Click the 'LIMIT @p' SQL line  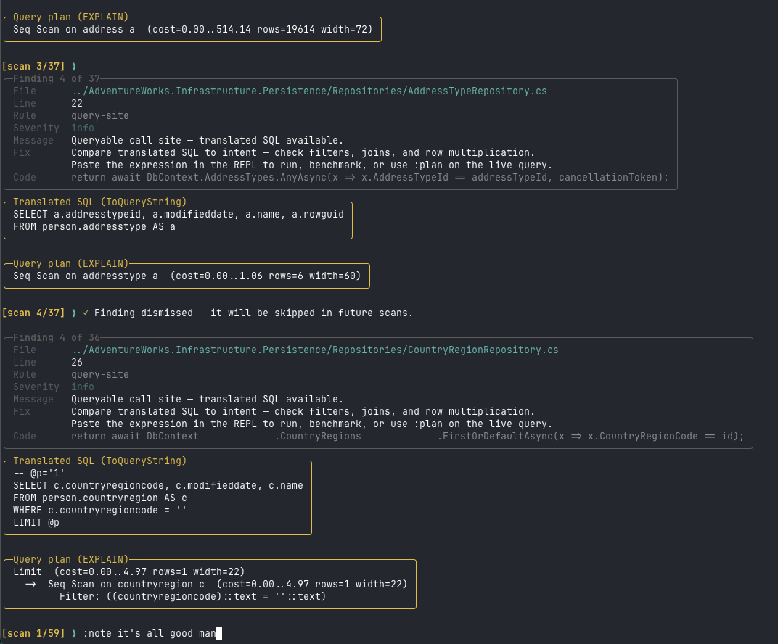tap(36, 523)
